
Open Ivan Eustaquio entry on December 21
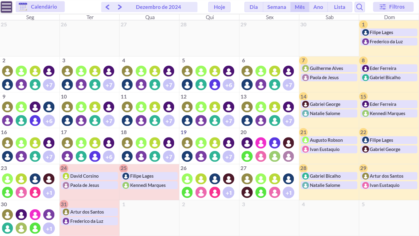pyautogui.click(x=329, y=149)
